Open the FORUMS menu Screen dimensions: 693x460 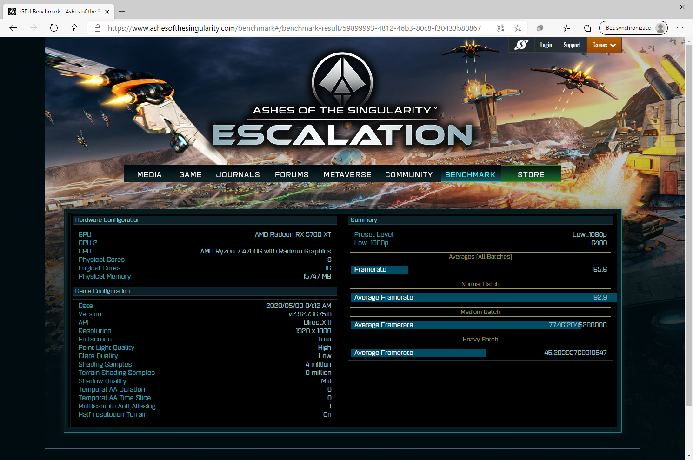coord(292,174)
